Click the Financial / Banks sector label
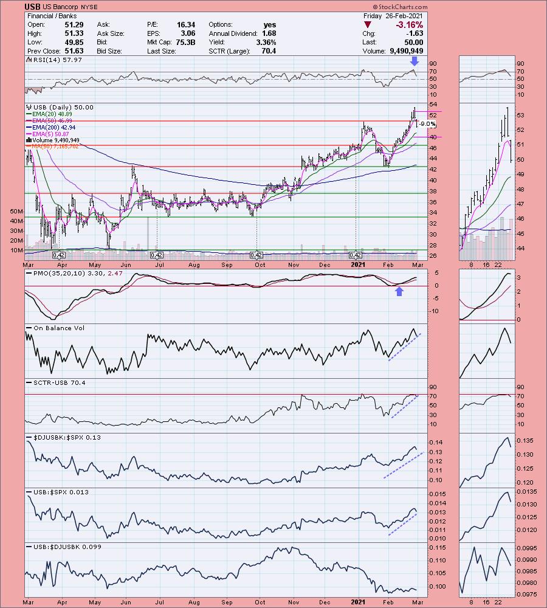 click(x=52, y=16)
